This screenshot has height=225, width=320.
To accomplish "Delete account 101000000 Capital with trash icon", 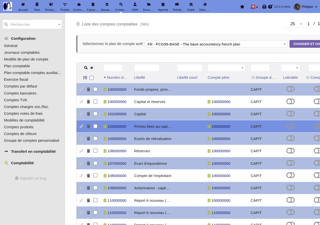I will (88, 114).
